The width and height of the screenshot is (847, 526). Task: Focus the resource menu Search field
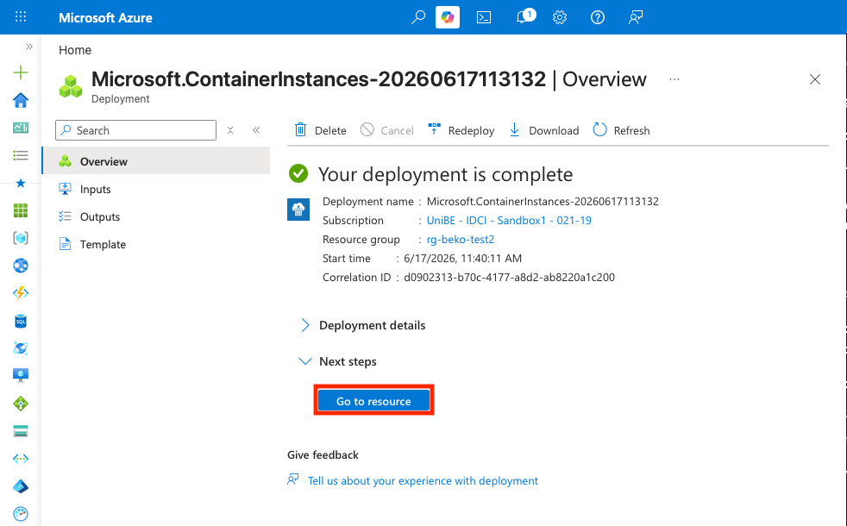click(135, 130)
